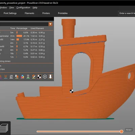The width and height of the screenshot is (135, 135).
Task: Switch to the Filaments tab
Action: pos(29,13)
